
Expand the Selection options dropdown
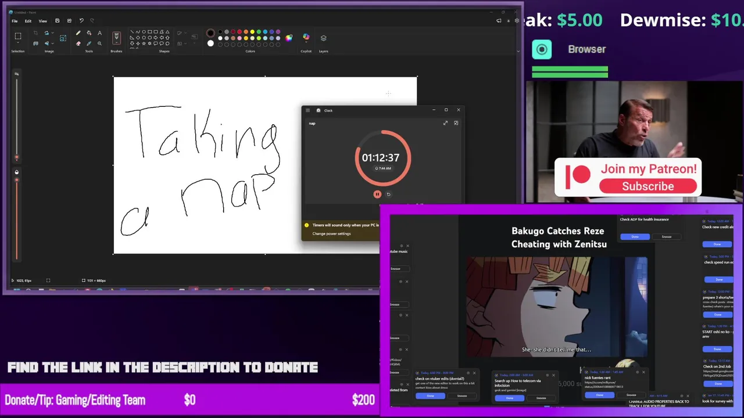tap(18, 43)
